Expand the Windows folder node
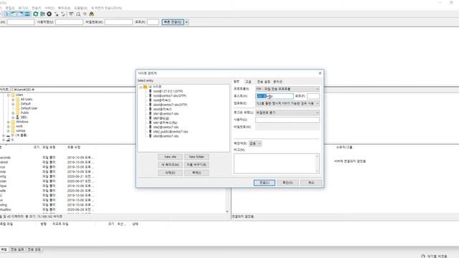The width and height of the screenshot is (459, 258). [x=8, y=122]
